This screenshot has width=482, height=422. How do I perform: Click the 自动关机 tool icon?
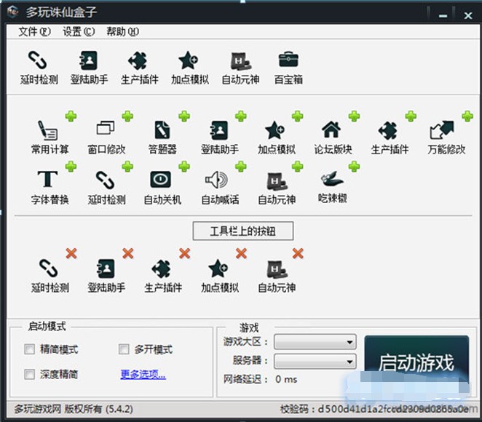160,179
